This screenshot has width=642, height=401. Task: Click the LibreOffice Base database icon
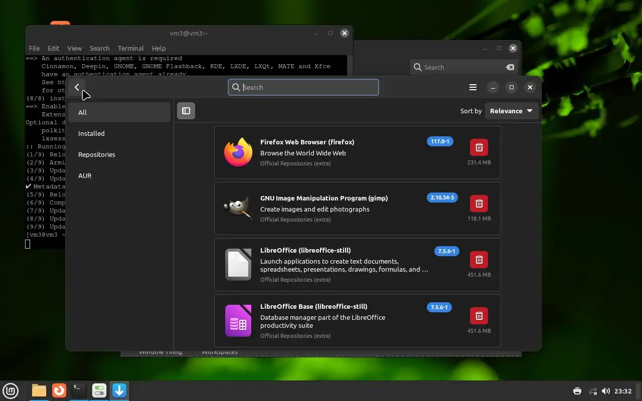(x=238, y=320)
